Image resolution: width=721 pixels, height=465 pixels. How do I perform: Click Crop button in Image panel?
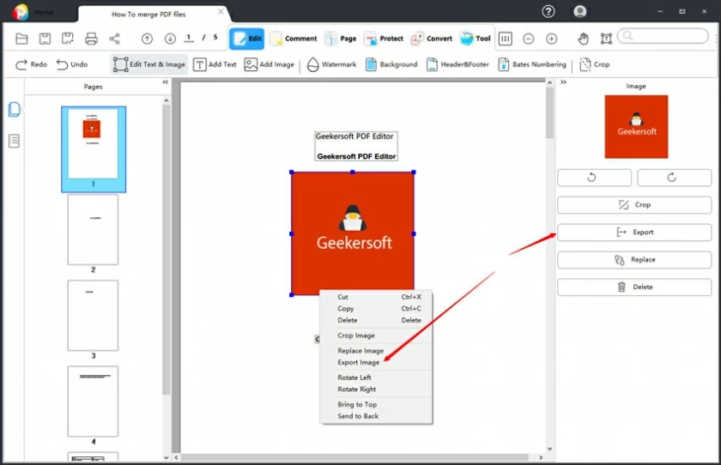[x=634, y=205]
